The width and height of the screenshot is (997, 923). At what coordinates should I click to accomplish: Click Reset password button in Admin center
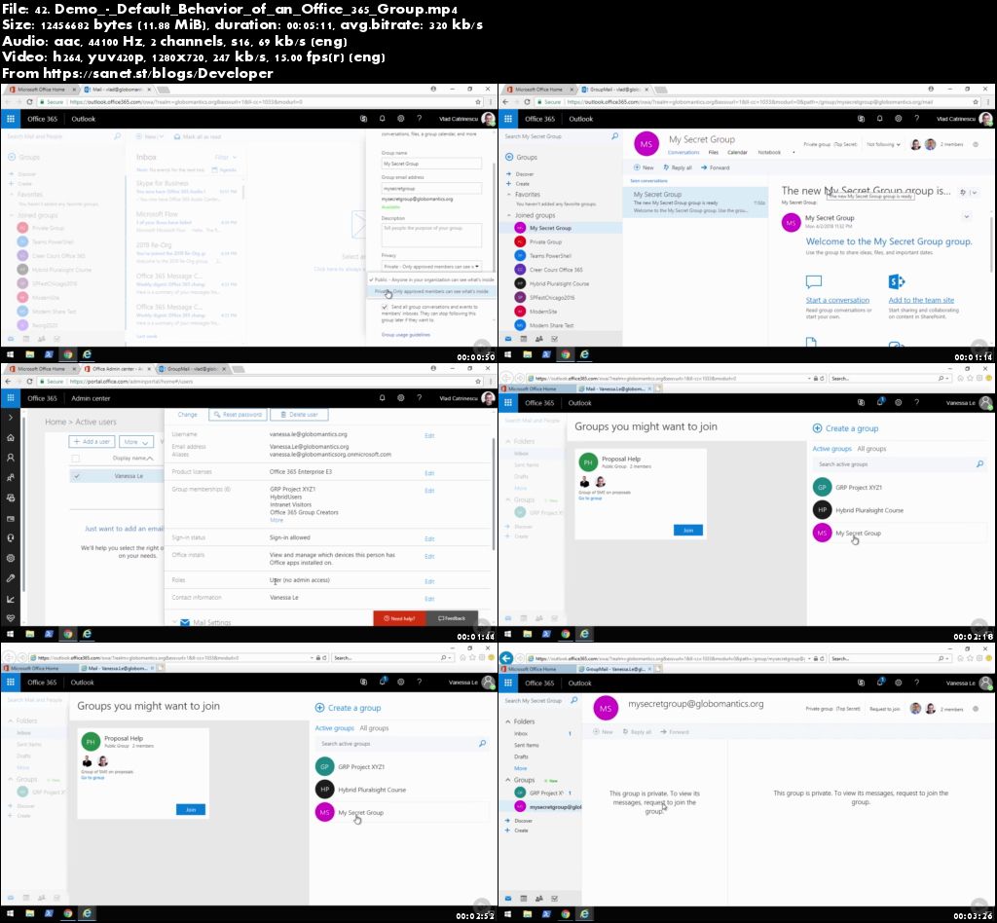click(238, 415)
